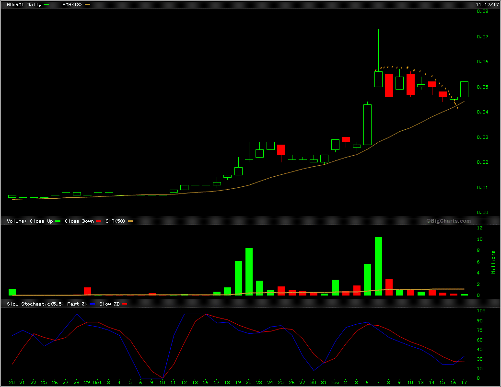Click the 0.01 price axis label
The image size is (501, 387).
coord(482,187)
